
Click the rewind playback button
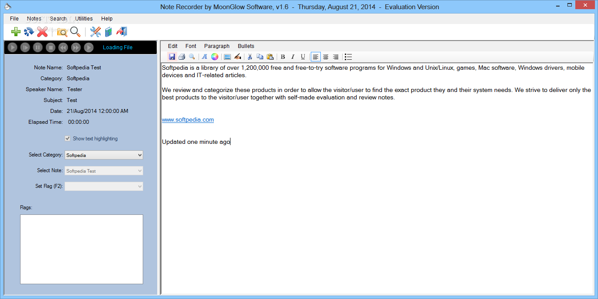point(63,48)
